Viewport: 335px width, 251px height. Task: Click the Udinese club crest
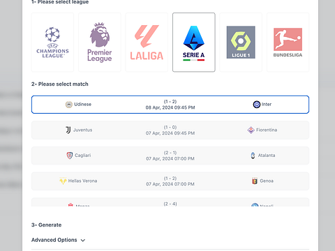tap(69, 105)
